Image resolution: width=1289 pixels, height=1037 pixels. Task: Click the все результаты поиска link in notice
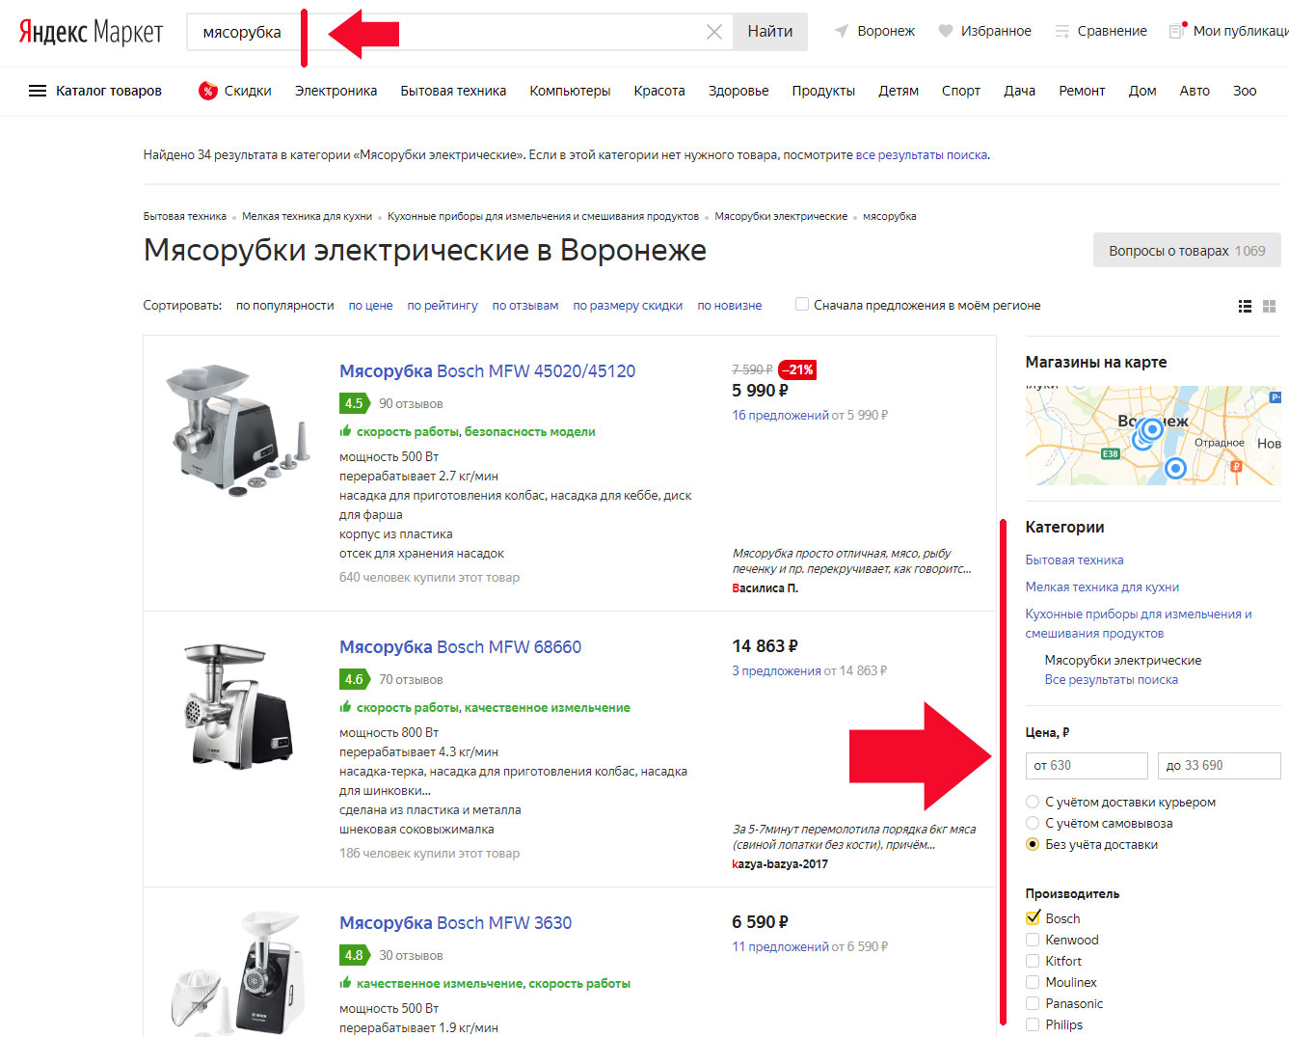pos(922,154)
